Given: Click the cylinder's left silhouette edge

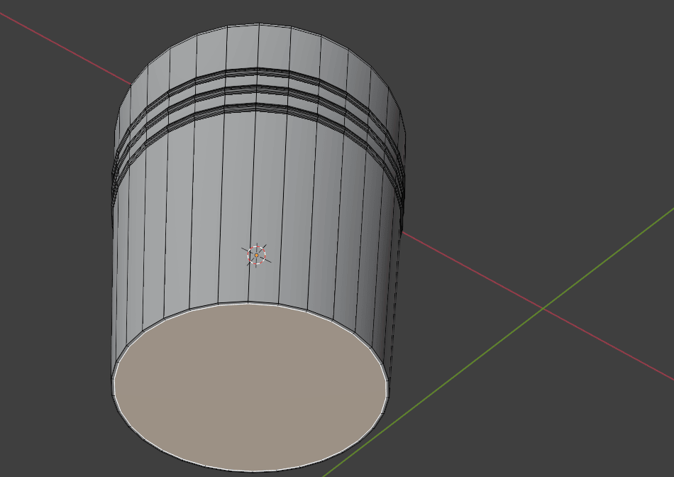Looking at the screenshot, I should (x=113, y=284).
